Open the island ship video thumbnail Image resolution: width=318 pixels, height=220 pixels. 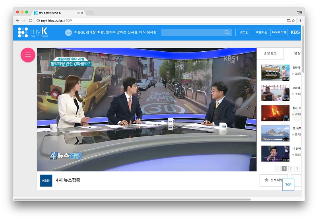click(x=275, y=133)
